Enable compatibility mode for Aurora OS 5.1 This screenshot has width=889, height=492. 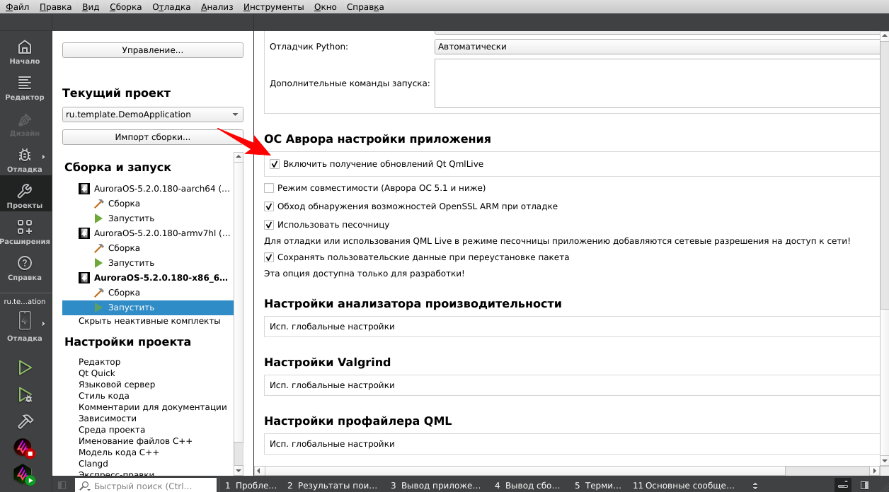[269, 188]
